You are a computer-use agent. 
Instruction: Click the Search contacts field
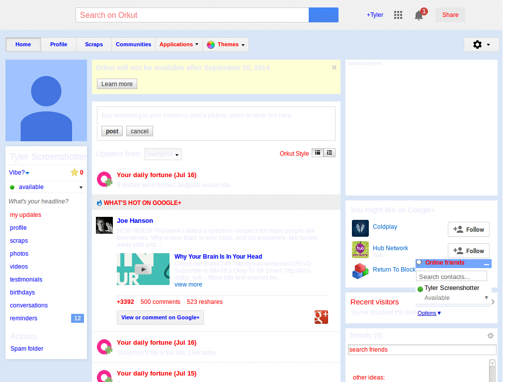pos(451,277)
